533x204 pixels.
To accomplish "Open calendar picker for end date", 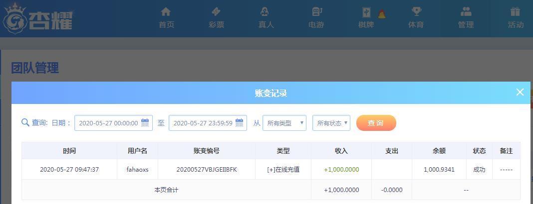I will tap(240, 123).
